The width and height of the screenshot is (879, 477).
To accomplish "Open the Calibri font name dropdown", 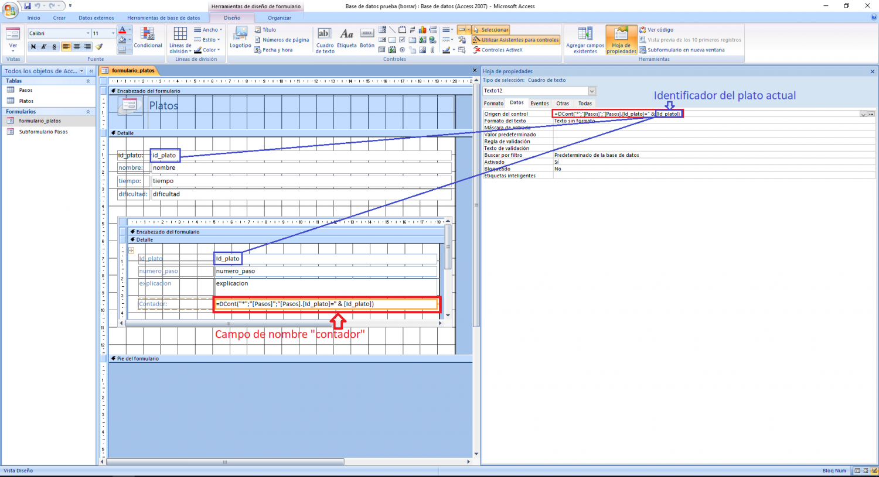I will (x=88, y=33).
